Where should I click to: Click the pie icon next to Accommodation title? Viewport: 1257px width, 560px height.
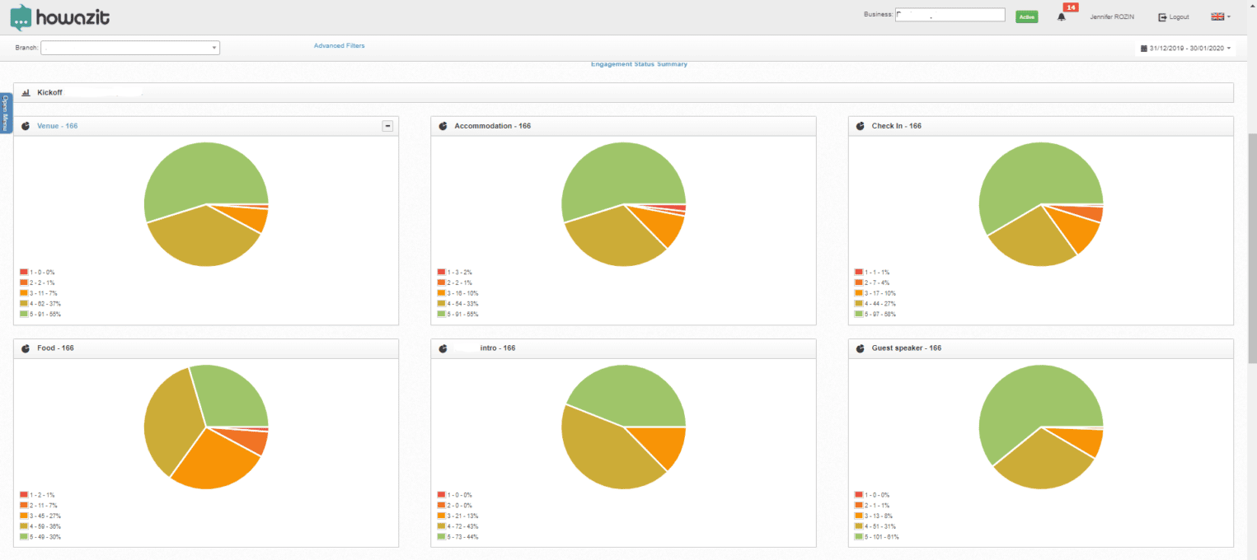coord(443,126)
